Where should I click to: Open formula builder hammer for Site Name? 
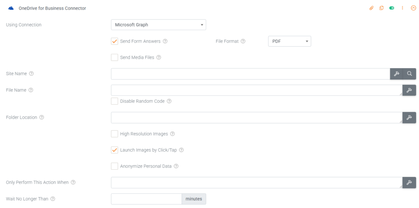click(x=396, y=74)
